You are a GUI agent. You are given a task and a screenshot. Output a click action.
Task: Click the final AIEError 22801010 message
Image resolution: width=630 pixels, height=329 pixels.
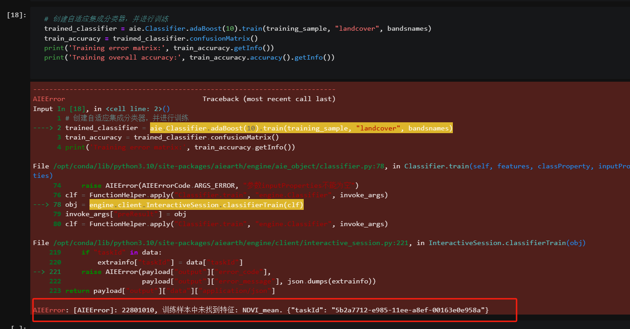tap(261, 310)
